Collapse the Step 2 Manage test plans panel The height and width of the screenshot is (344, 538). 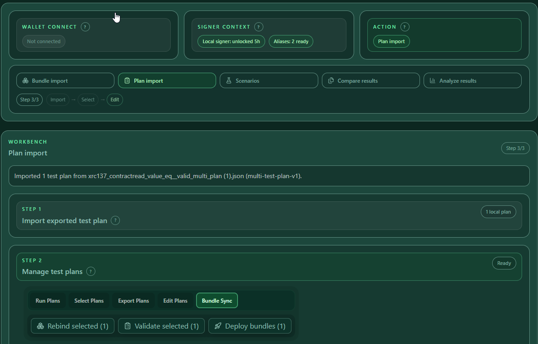pos(269,267)
